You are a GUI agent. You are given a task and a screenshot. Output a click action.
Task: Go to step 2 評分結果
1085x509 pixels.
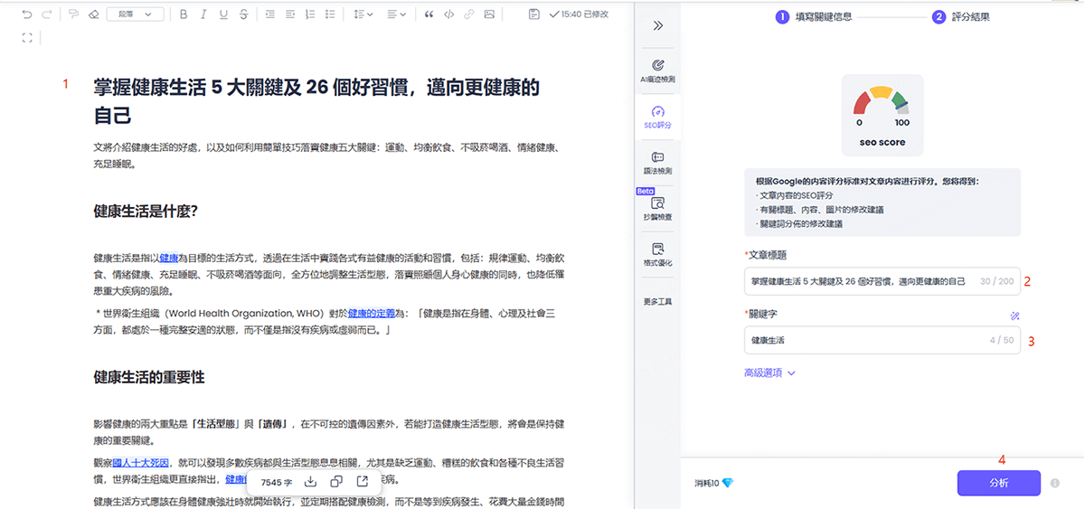tap(962, 16)
